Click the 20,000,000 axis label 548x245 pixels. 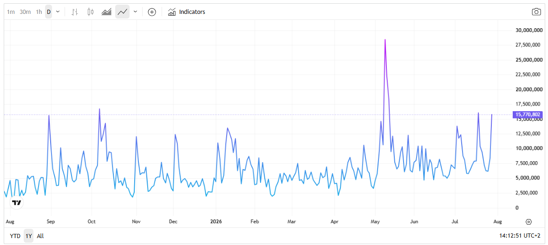(529, 89)
